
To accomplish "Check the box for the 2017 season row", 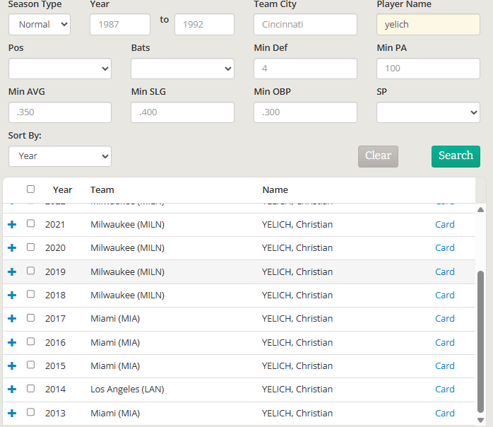I will (30, 318).
